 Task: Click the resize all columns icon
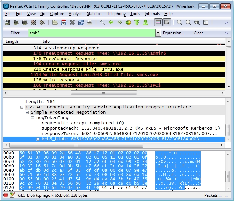pos(206,22)
